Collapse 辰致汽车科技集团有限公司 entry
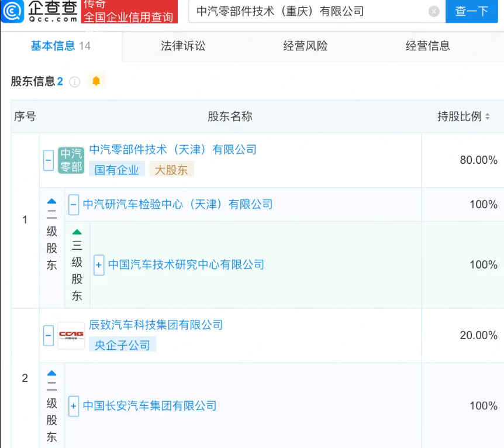504x448 pixels. coord(47,335)
